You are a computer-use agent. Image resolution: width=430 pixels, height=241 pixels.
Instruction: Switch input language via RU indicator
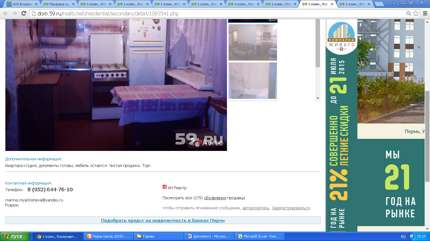(403, 236)
